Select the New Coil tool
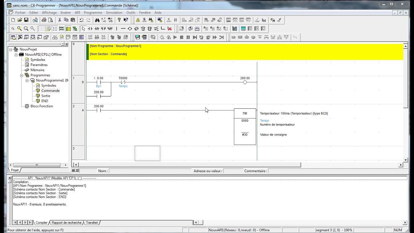Viewport: 414px width, 233px height. point(130,28)
